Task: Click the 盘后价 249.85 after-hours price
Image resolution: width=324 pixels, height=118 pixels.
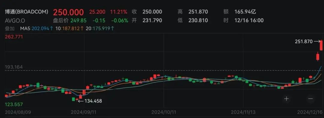Action: click(x=70, y=21)
